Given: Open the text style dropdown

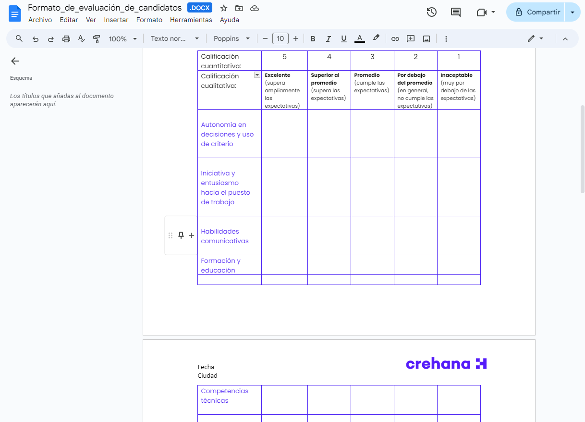Looking at the screenshot, I should pyautogui.click(x=175, y=39).
